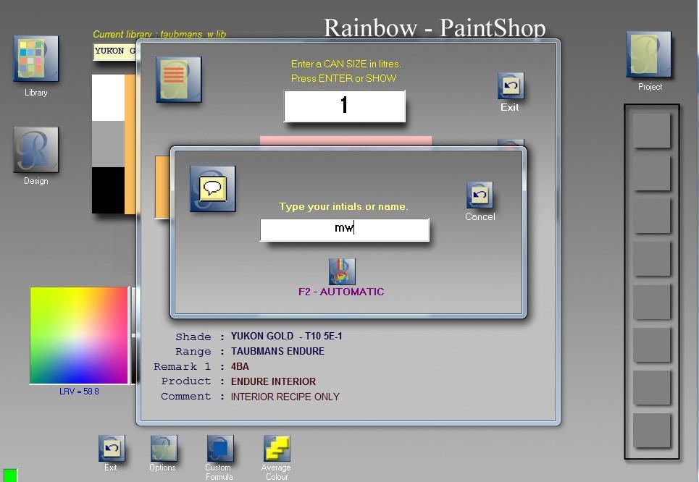Click the Average Colour icon
Image resolution: width=699 pixels, height=482 pixels.
tap(277, 448)
